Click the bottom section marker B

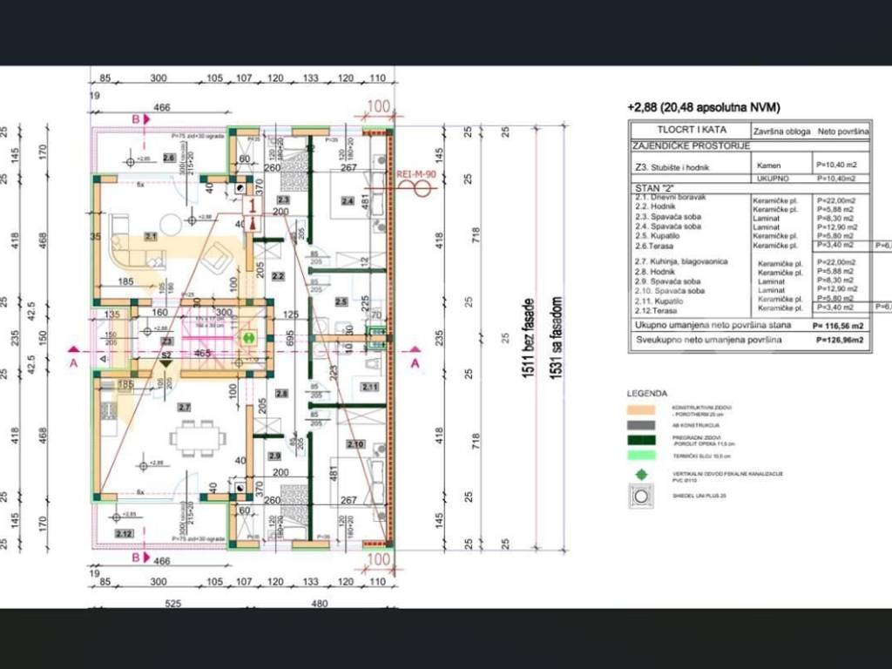[135, 557]
